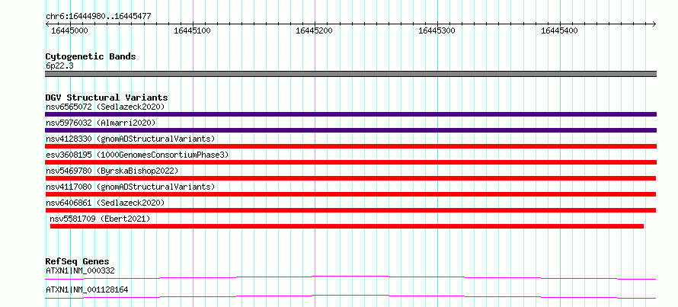Click ATXN1|NM_001128164 gene label
Image resolution: width=678 pixels, height=307 pixels.
(87, 289)
